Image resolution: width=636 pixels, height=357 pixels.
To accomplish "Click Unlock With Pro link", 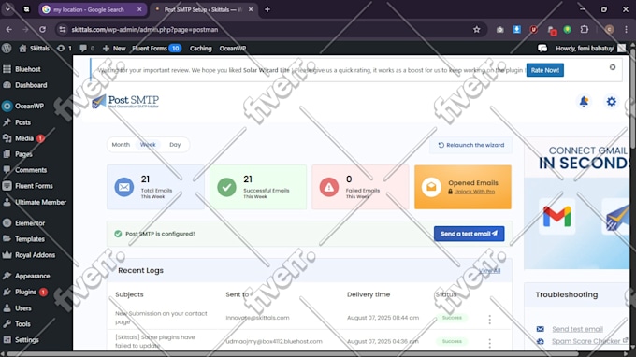I will pos(474,192).
